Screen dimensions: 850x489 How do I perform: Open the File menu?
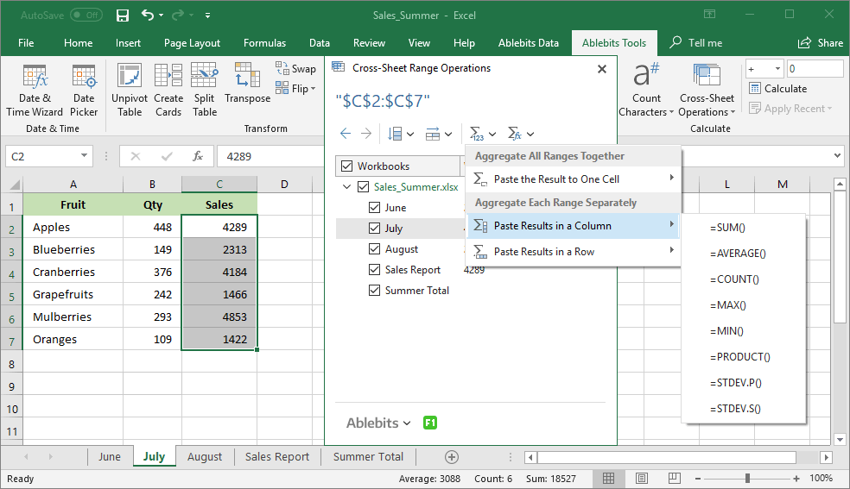tap(26, 43)
